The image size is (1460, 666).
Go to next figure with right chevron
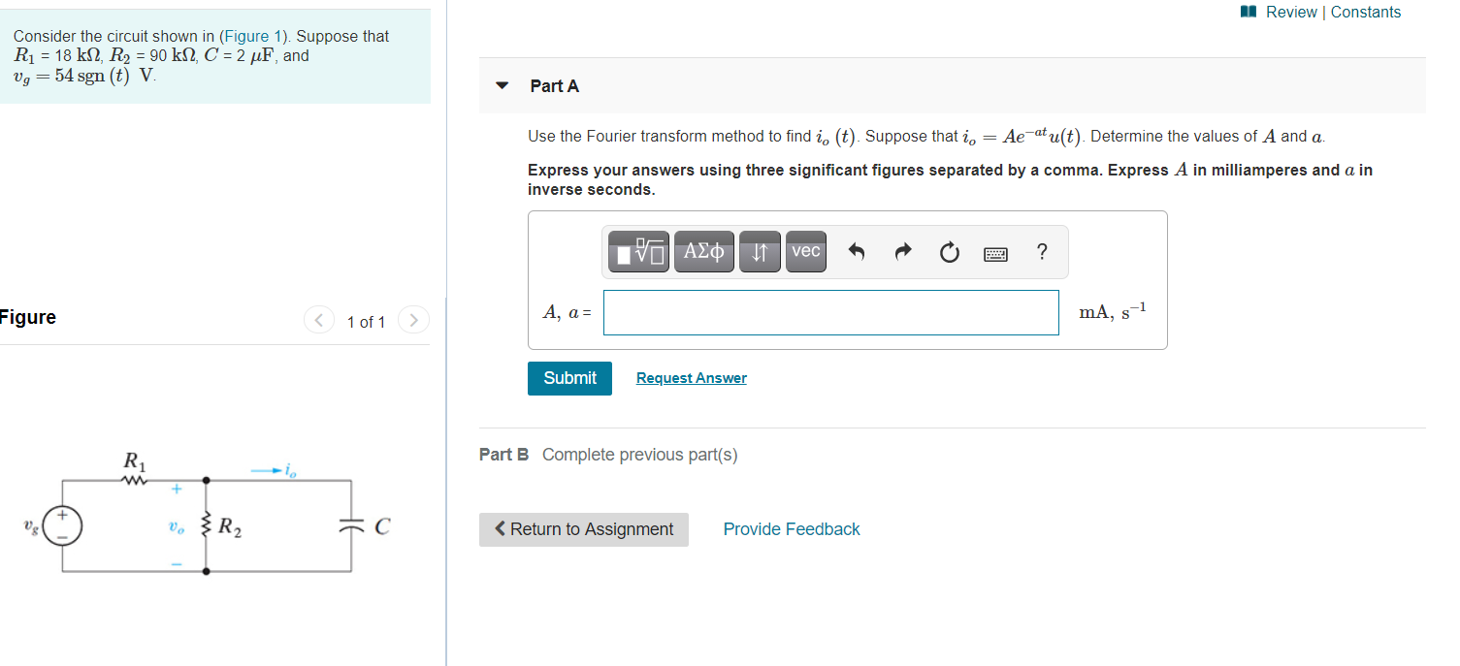413,319
